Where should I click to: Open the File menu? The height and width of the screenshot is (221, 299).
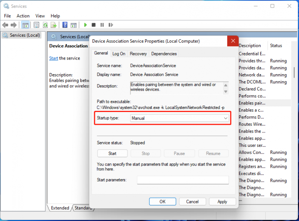point(7,16)
